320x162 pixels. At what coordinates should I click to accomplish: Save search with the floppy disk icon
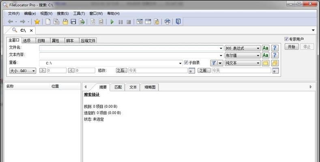(x=73, y=21)
